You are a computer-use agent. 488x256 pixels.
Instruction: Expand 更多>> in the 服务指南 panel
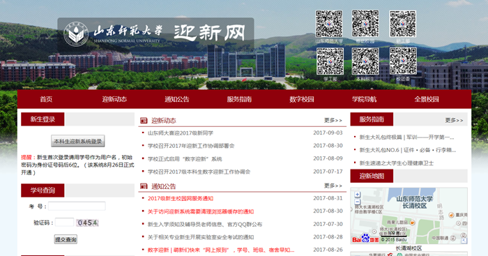tap(454, 120)
